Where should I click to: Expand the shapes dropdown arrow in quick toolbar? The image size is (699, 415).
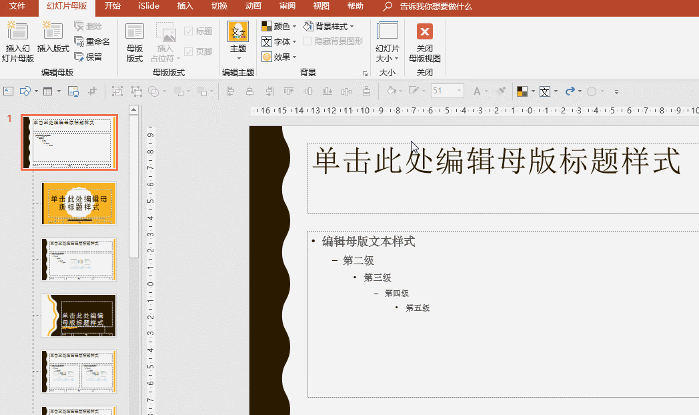click(36, 91)
